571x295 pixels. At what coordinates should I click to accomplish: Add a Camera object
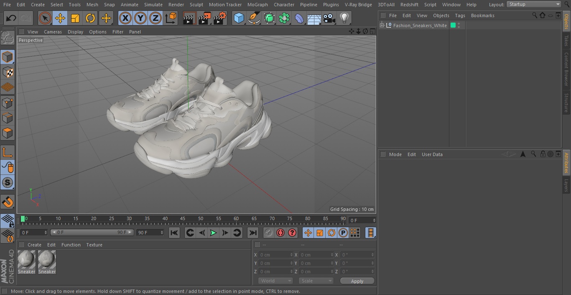[x=329, y=18]
